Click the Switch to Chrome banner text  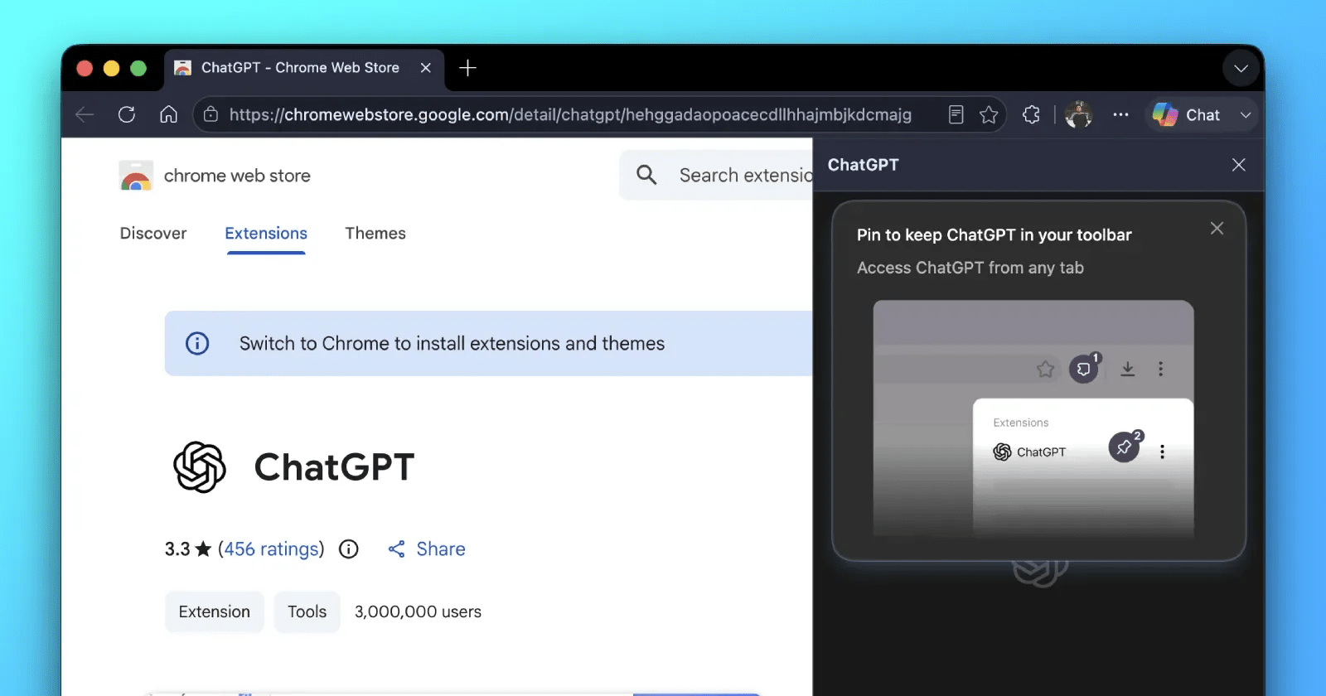[452, 344]
